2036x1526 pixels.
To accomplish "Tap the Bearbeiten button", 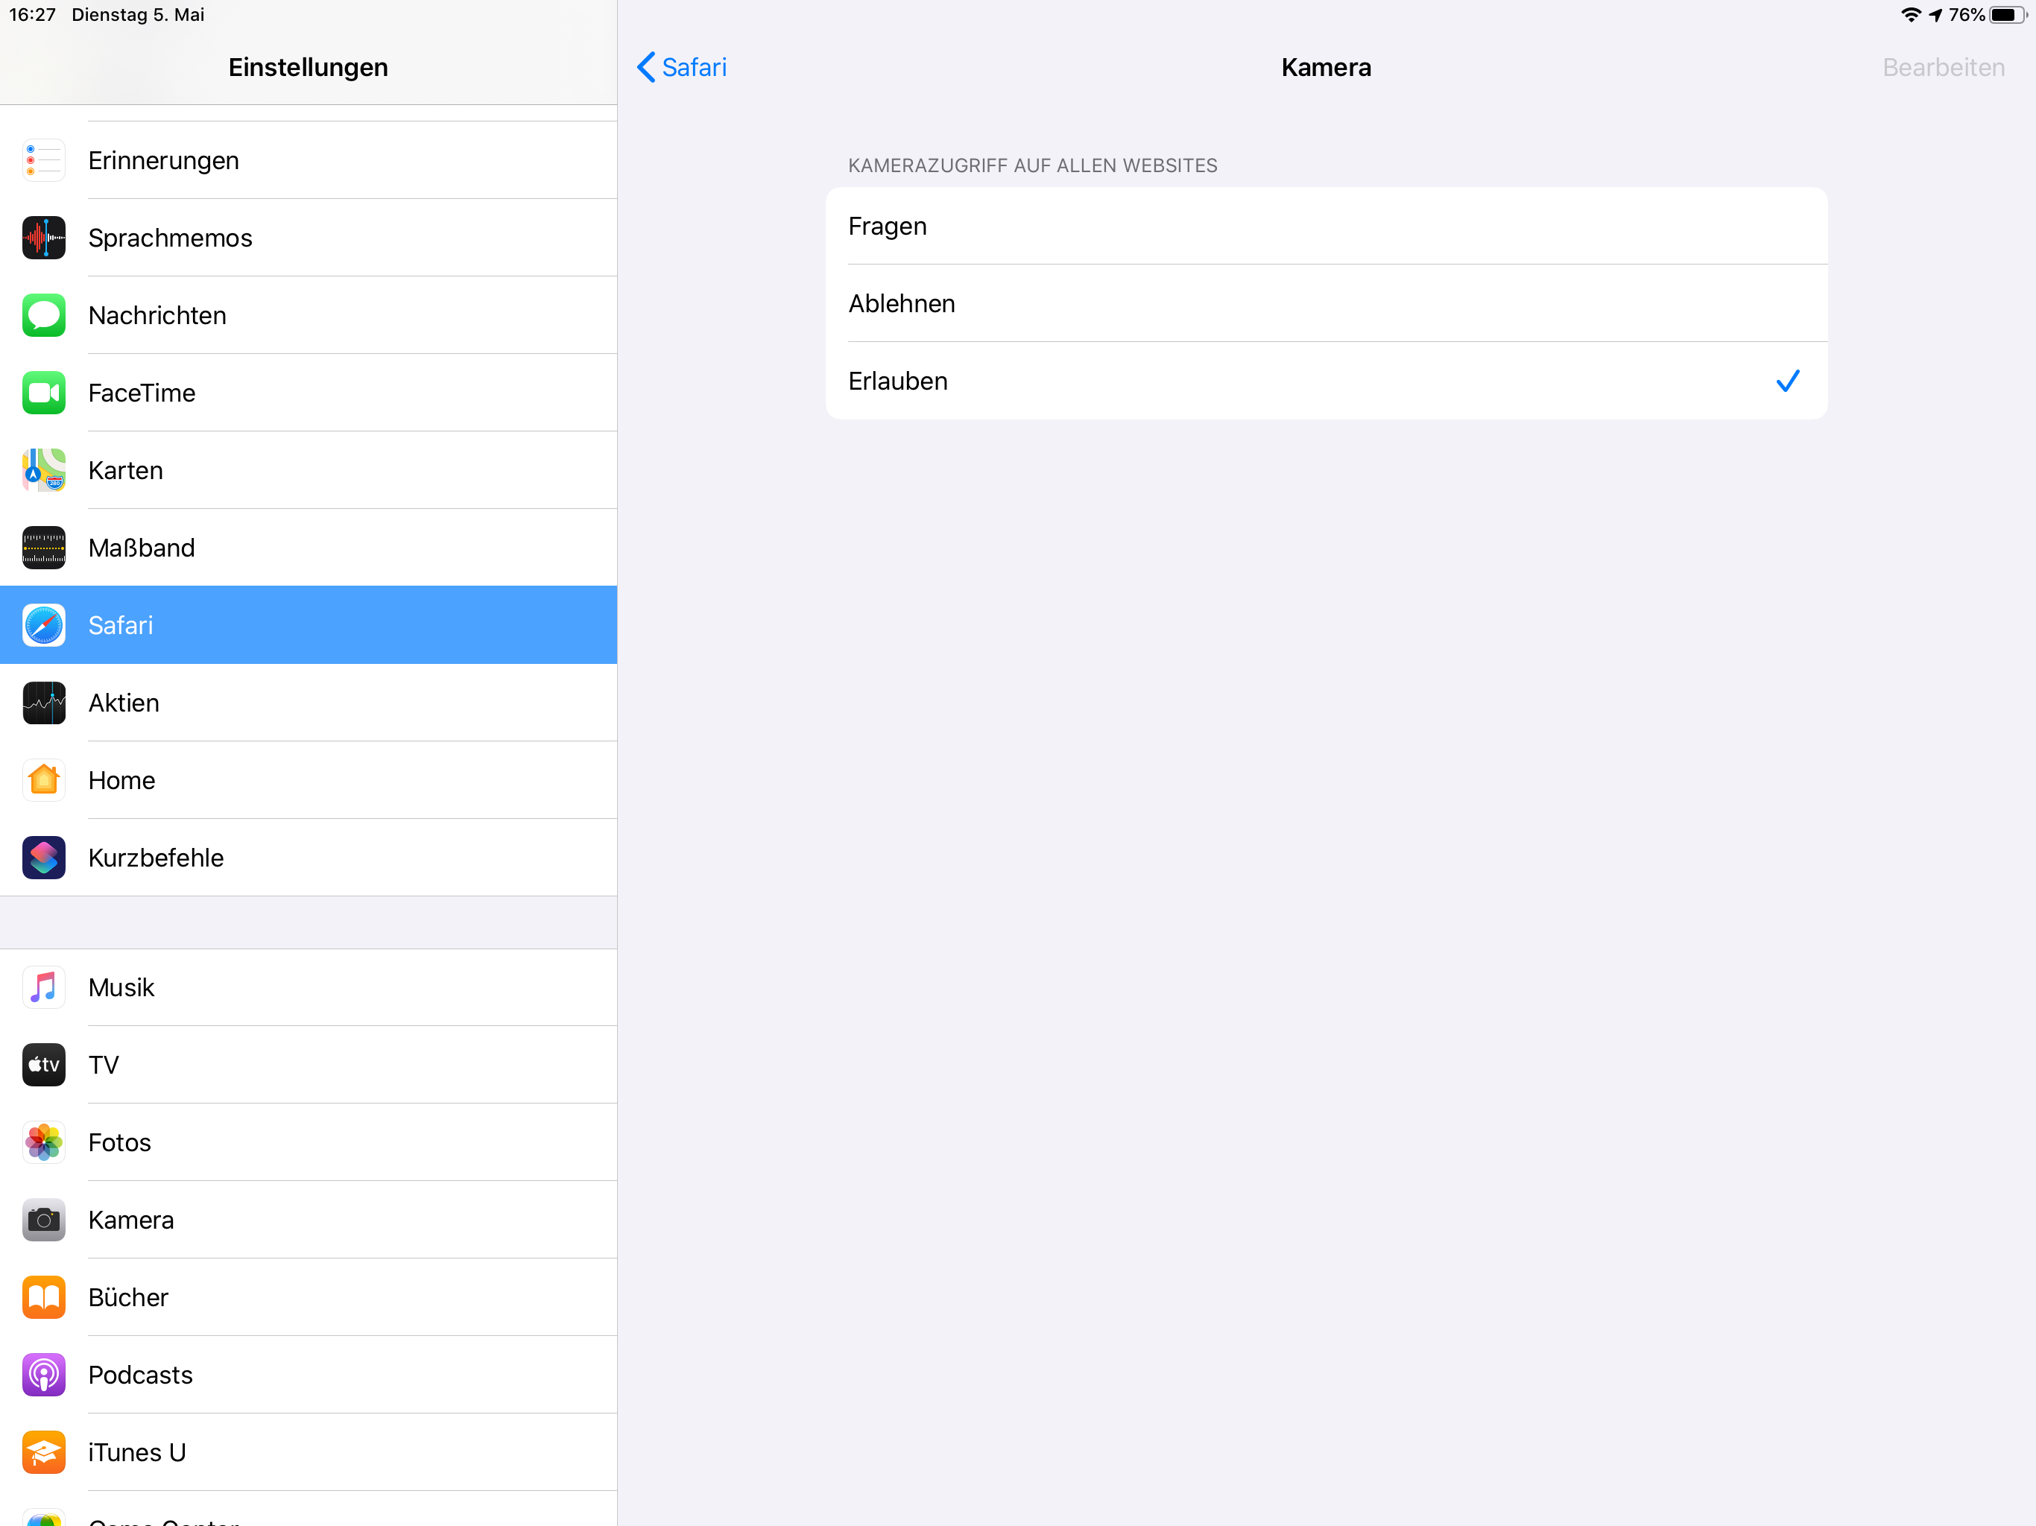I will (1943, 67).
